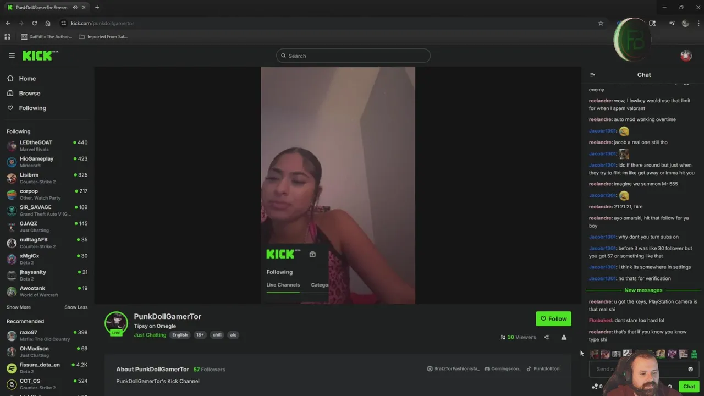Open the 10 Viewers list
The width and height of the screenshot is (704, 396).
click(x=518, y=337)
